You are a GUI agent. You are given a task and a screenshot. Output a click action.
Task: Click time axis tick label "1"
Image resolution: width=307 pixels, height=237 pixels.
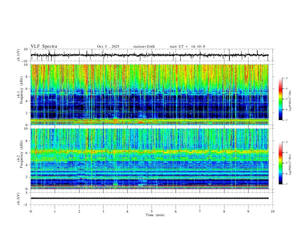pos(55,211)
